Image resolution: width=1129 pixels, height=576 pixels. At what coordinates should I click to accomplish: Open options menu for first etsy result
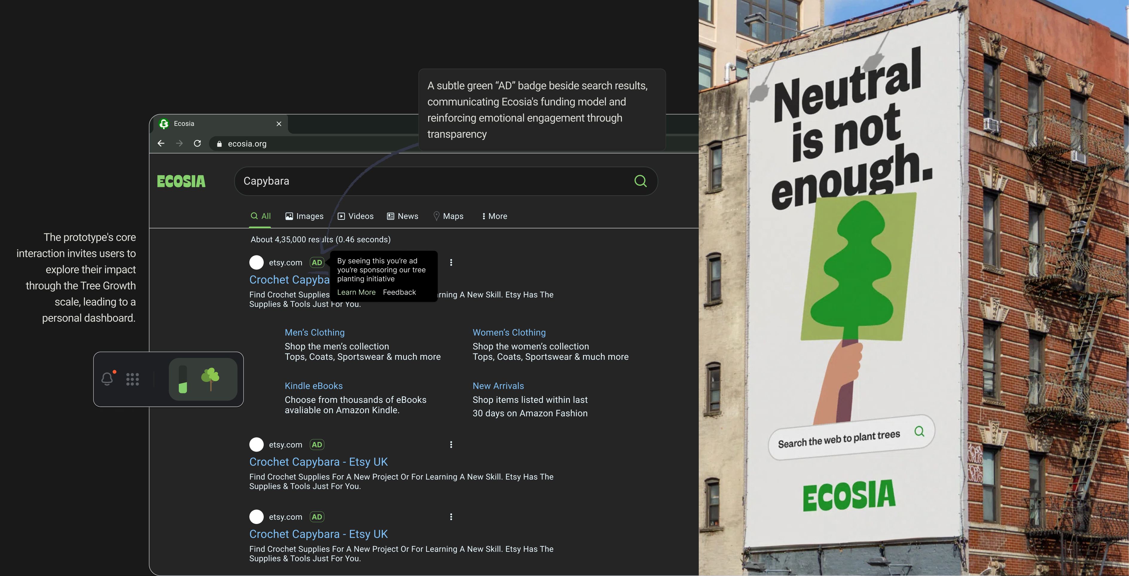click(x=451, y=263)
